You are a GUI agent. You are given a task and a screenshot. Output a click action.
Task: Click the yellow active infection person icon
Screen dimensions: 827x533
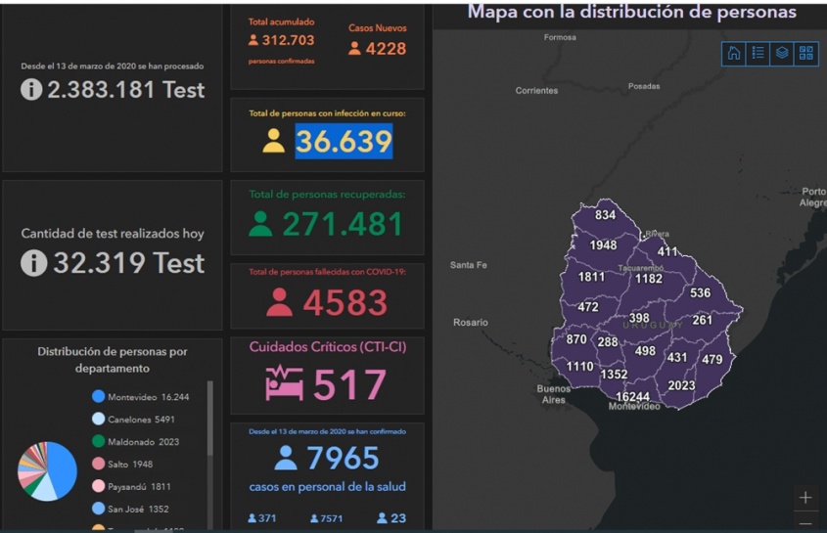274,142
